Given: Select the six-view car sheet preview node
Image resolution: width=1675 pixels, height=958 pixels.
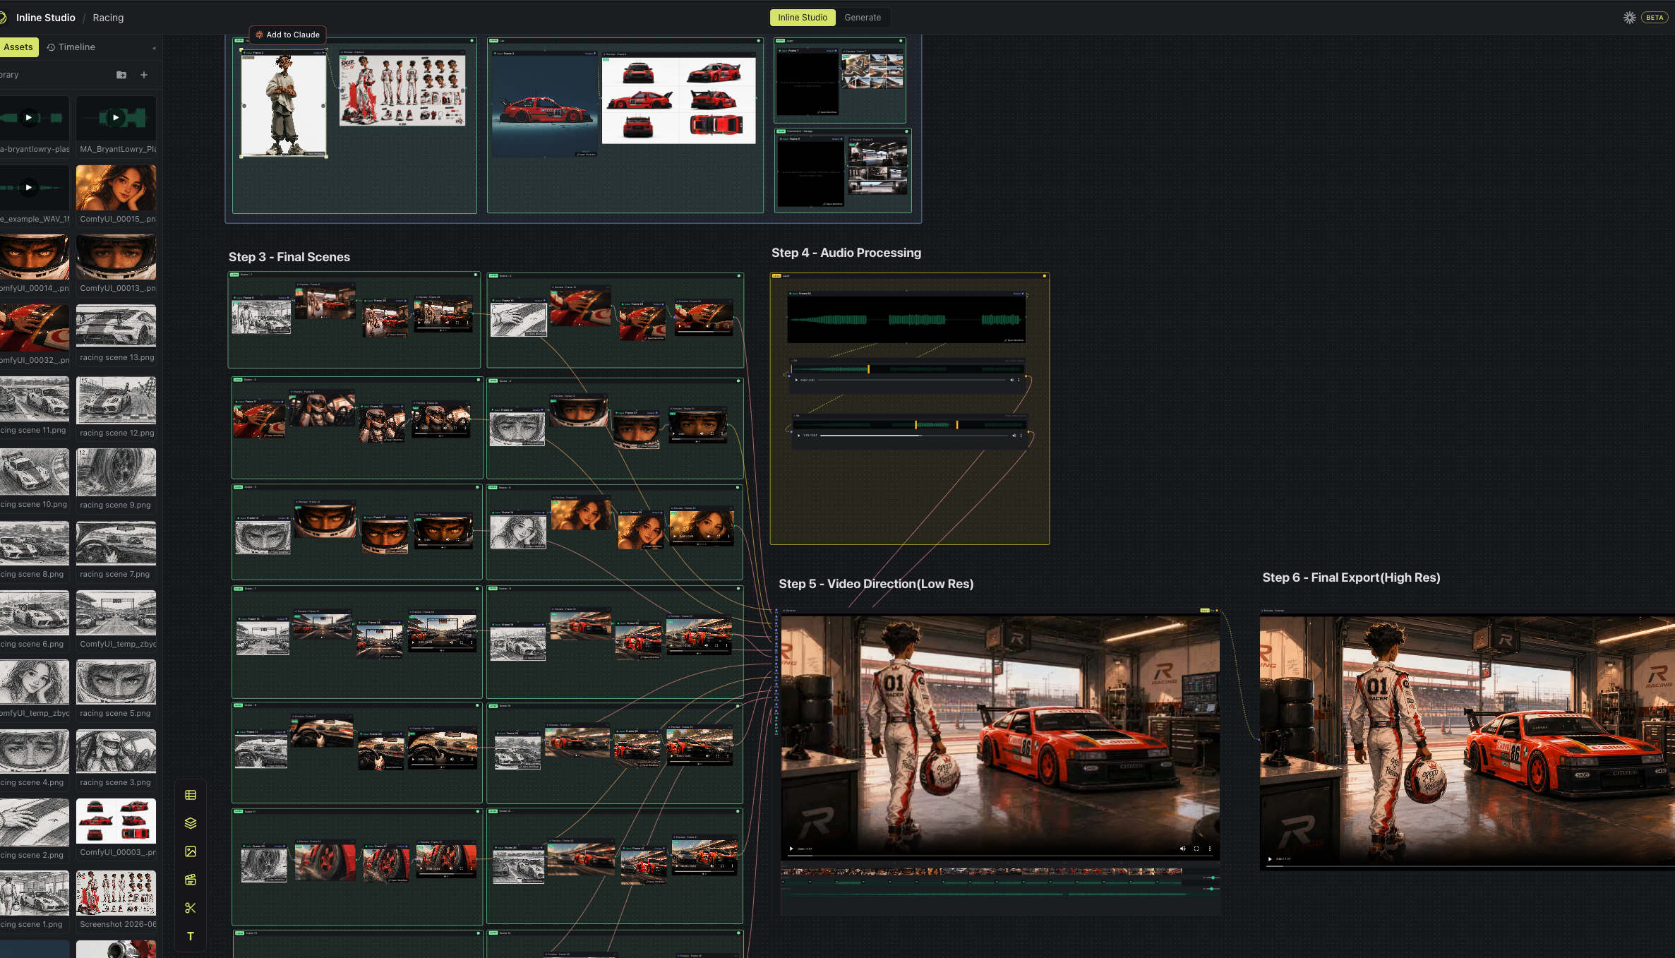Looking at the screenshot, I should 678,98.
